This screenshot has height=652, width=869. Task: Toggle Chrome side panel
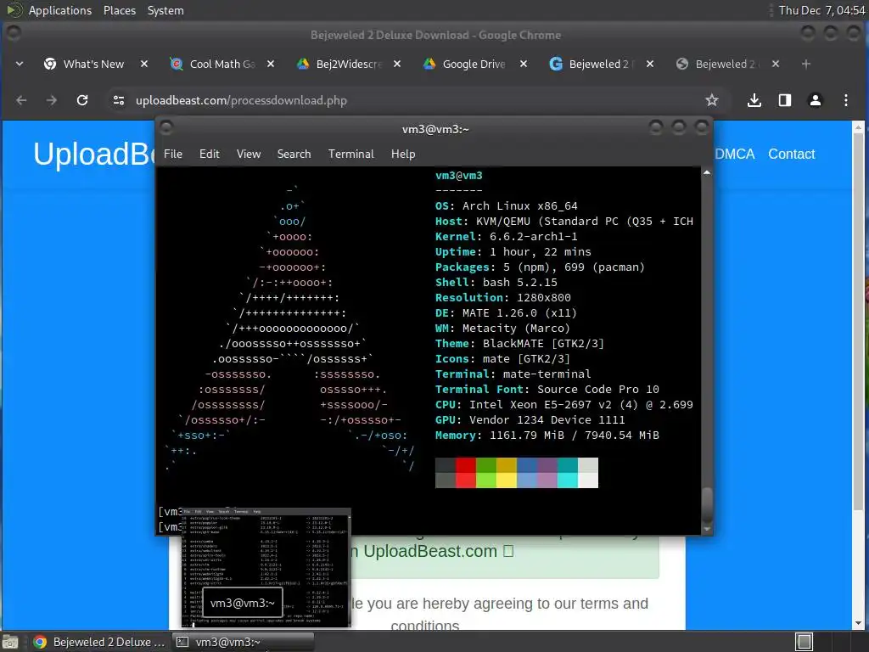click(785, 100)
